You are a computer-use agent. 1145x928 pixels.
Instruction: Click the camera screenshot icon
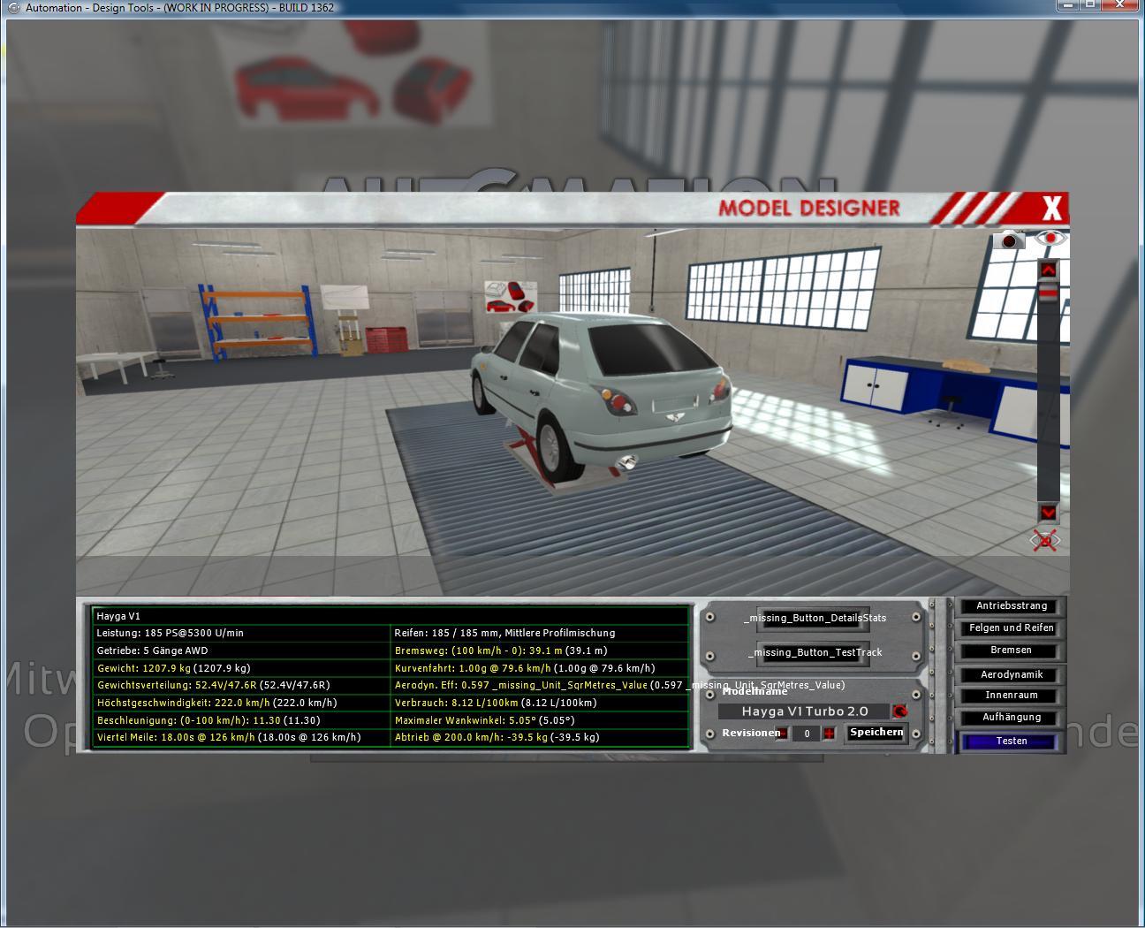click(x=1009, y=240)
